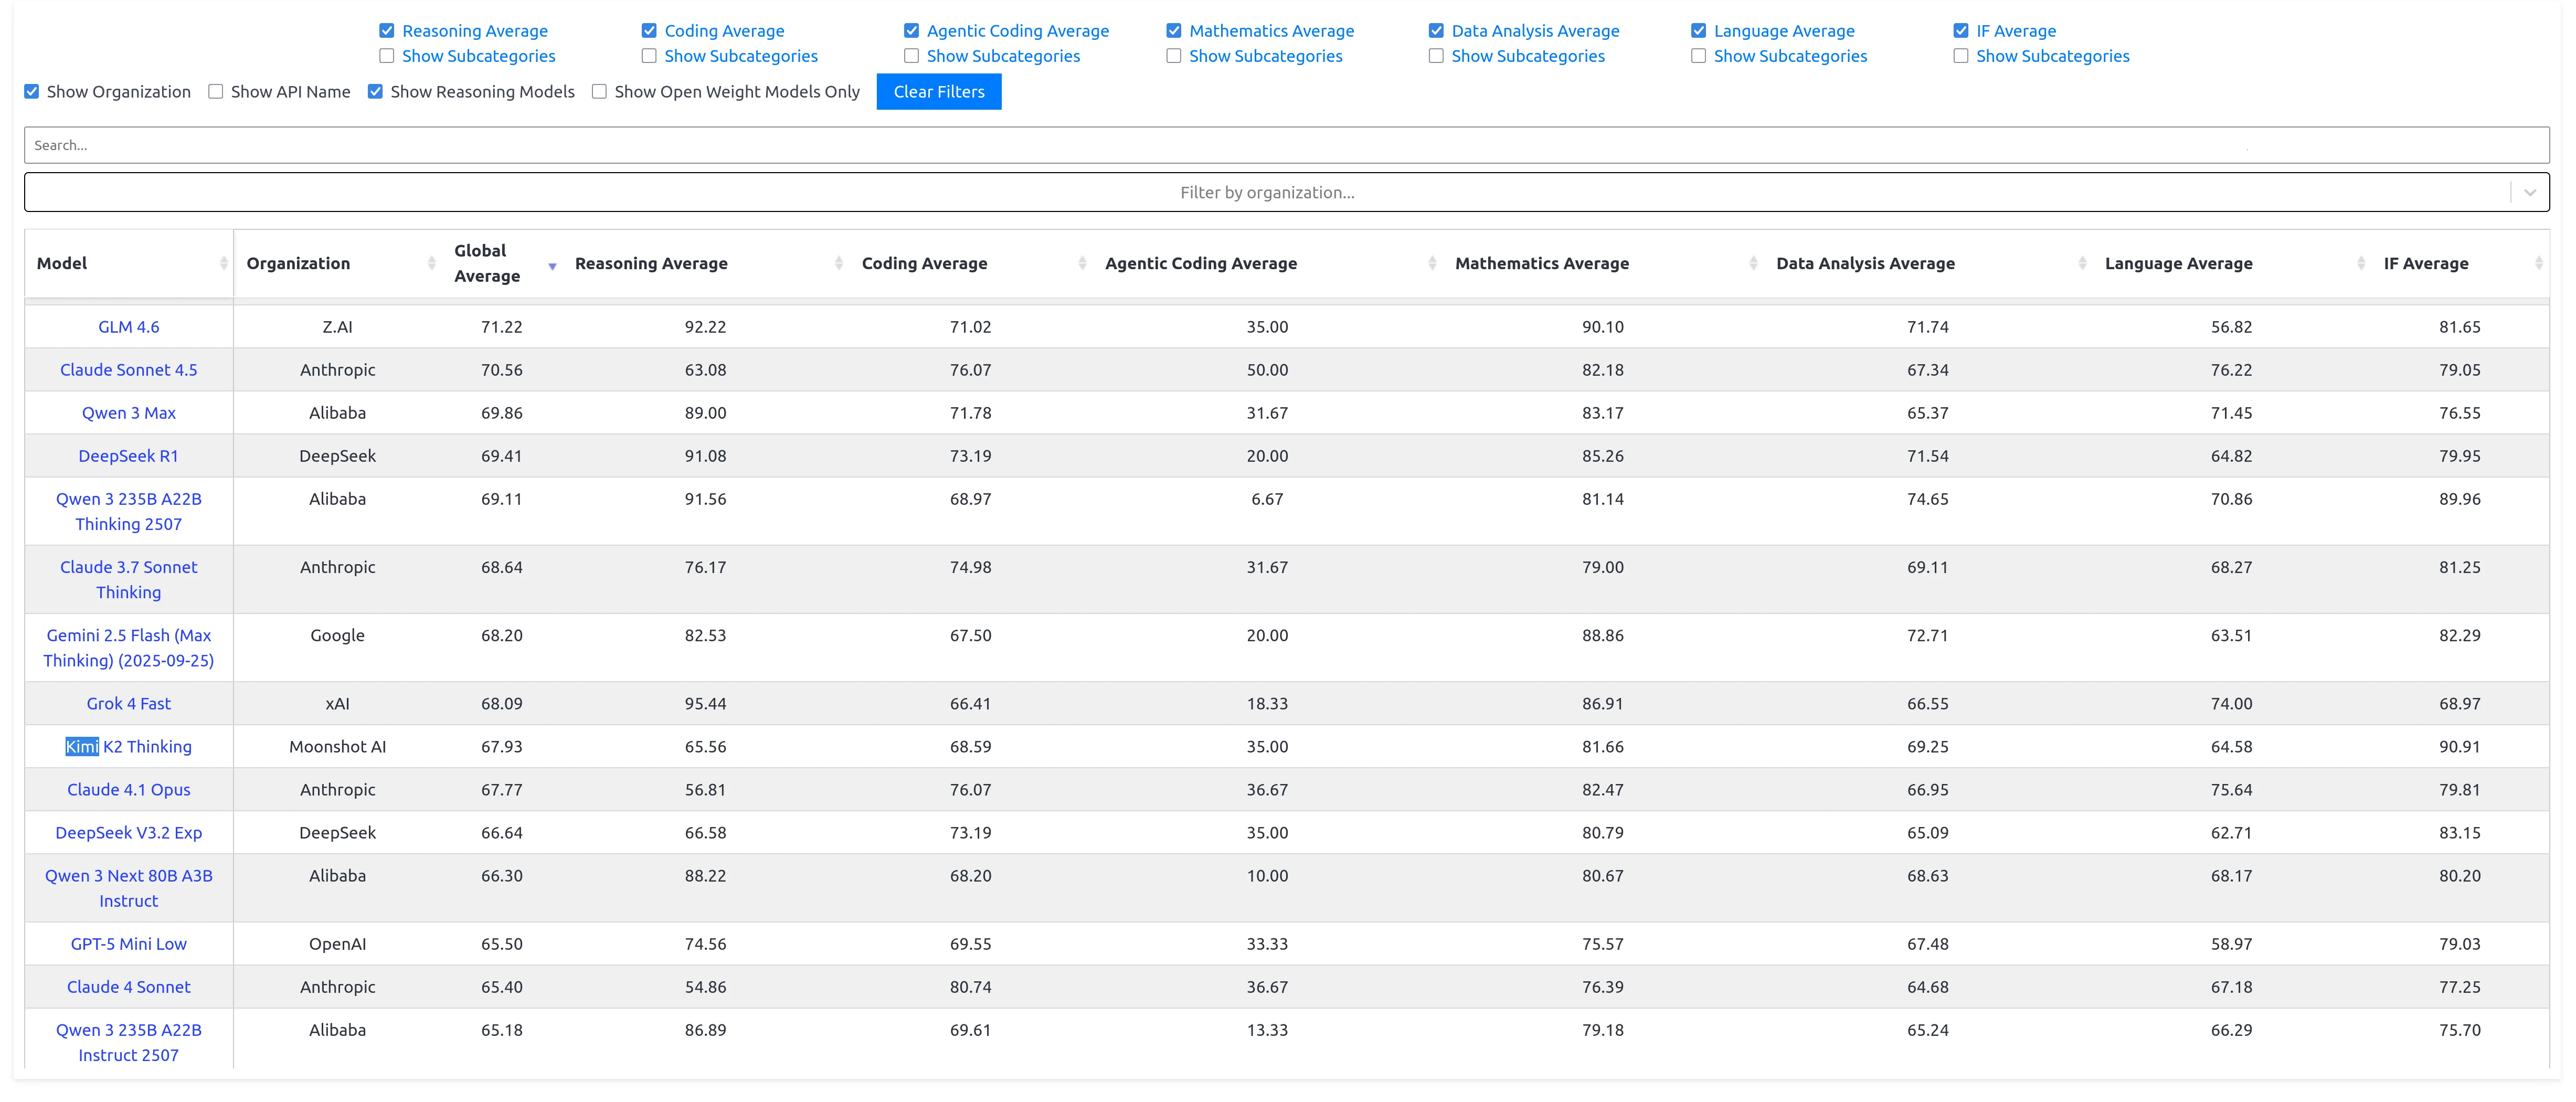The height and width of the screenshot is (1102, 2576).
Task: Click Filter by organization combo box
Action: tap(1266, 193)
